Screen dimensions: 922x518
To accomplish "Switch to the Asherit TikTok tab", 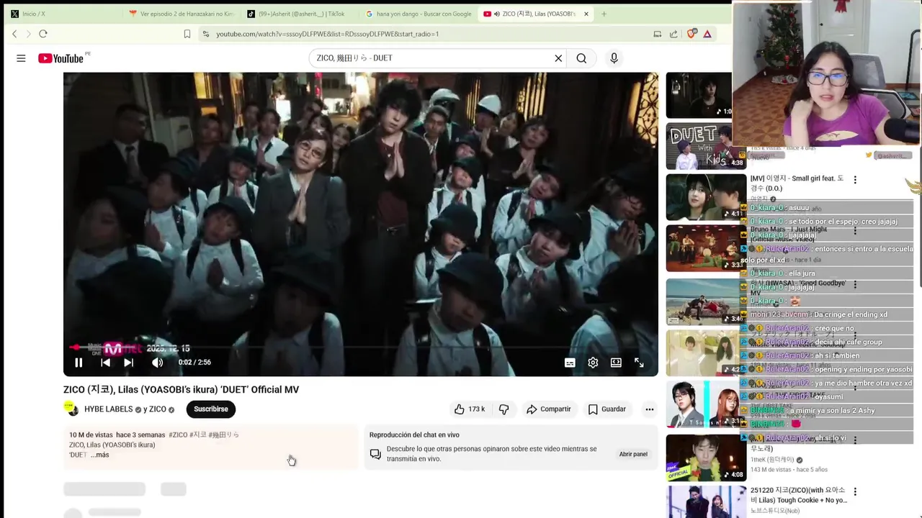I will tap(297, 14).
